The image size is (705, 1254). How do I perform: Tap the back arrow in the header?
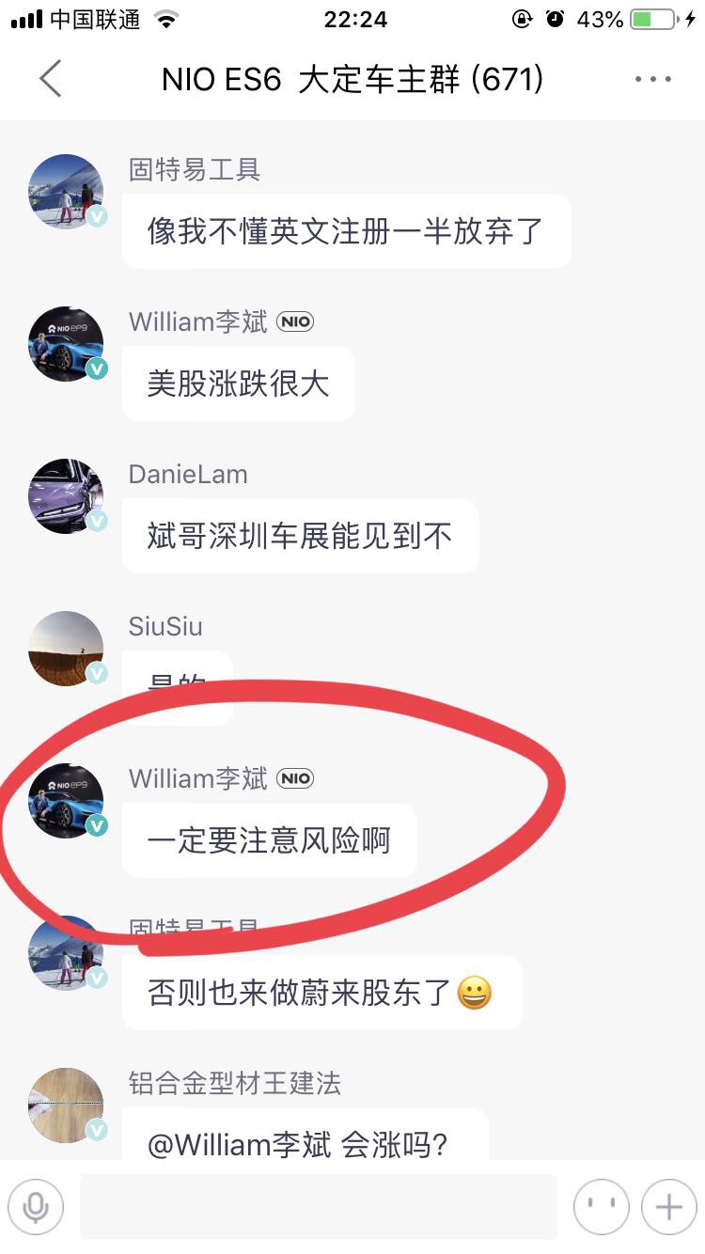pyautogui.click(x=51, y=79)
